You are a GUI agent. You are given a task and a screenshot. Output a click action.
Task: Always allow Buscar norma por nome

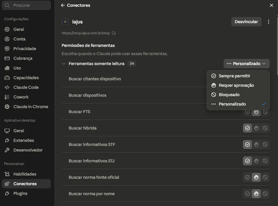point(247,194)
